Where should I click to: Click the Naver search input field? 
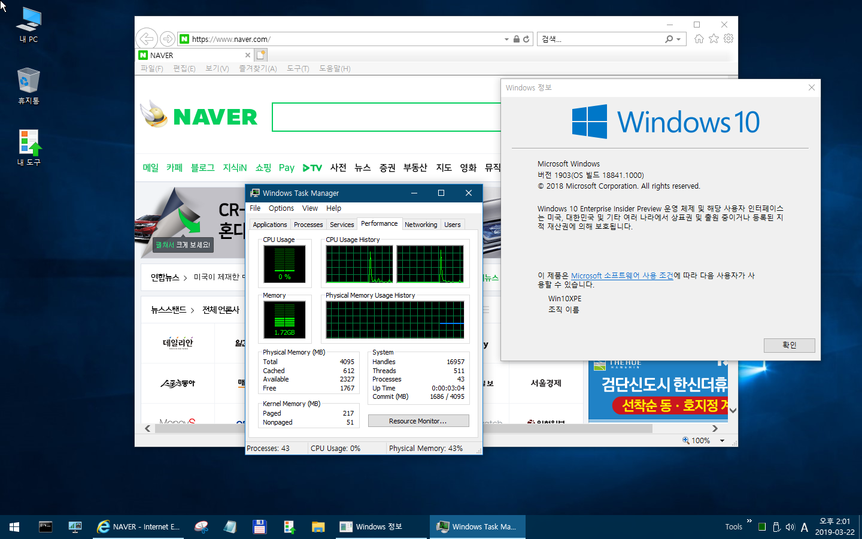pyautogui.click(x=386, y=117)
